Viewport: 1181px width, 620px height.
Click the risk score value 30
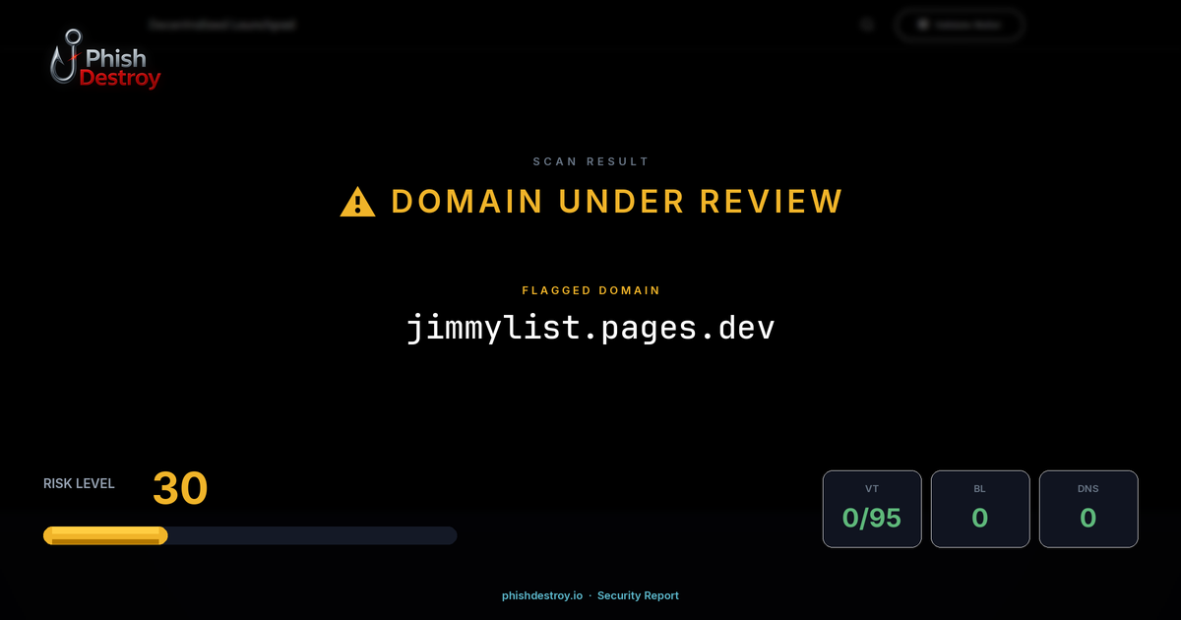tap(181, 488)
